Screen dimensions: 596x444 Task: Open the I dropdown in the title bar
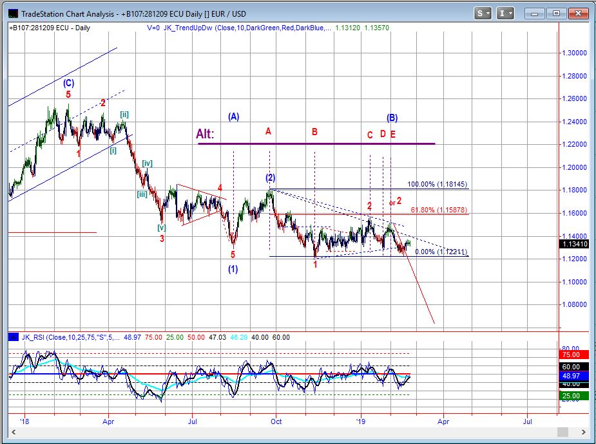[505, 14]
